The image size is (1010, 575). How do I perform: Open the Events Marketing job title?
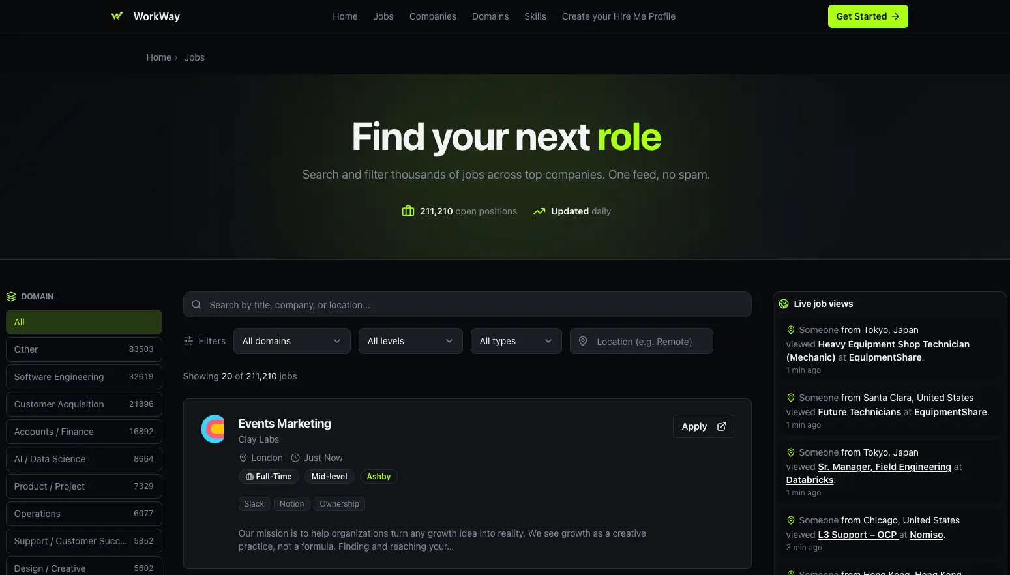pos(285,424)
